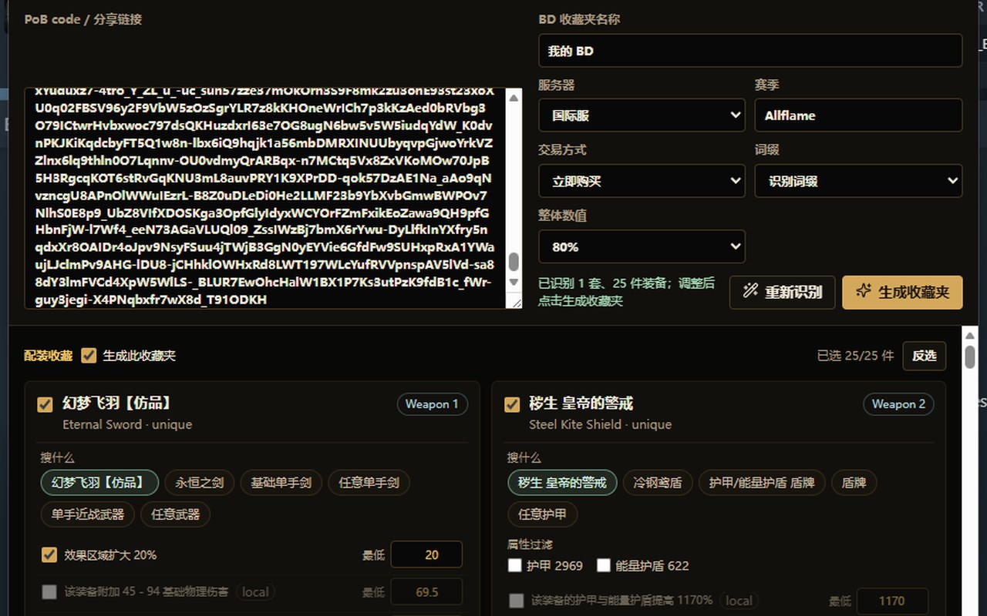This screenshot has width=987, height=616.
Task: Click the sparkle icon on 生成收藏夹 button
Action: pos(864,291)
